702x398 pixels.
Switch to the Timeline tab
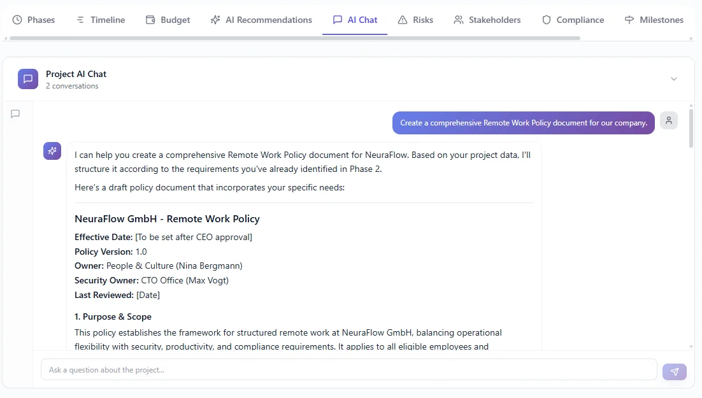click(x=100, y=20)
